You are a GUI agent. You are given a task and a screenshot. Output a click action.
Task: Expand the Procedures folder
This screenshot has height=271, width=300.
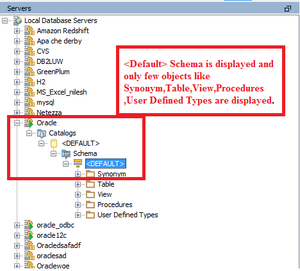78,205
